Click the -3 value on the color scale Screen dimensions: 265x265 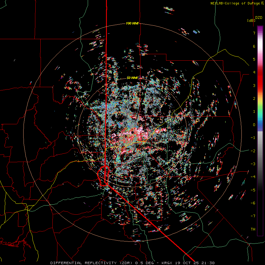click(x=253, y=164)
